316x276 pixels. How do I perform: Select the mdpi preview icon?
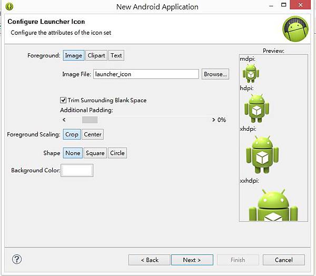point(251,73)
